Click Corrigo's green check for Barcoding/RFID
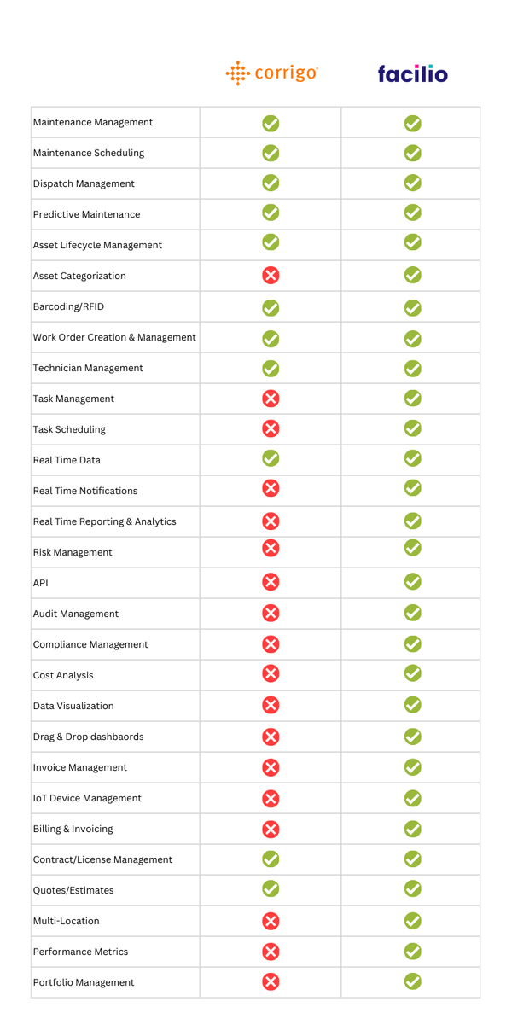The height and width of the screenshot is (1019, 512). point(271,306)
